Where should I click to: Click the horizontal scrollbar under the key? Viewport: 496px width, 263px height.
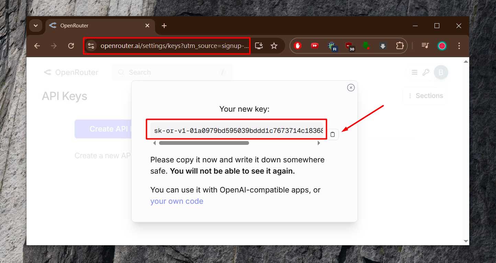pyautogui.click(x=204, y=143)
